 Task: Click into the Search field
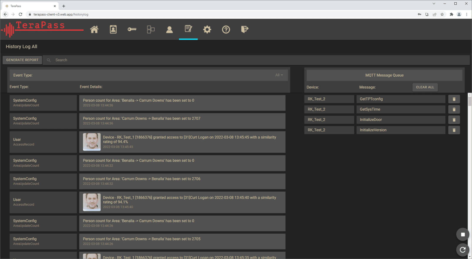coord(177,60)
